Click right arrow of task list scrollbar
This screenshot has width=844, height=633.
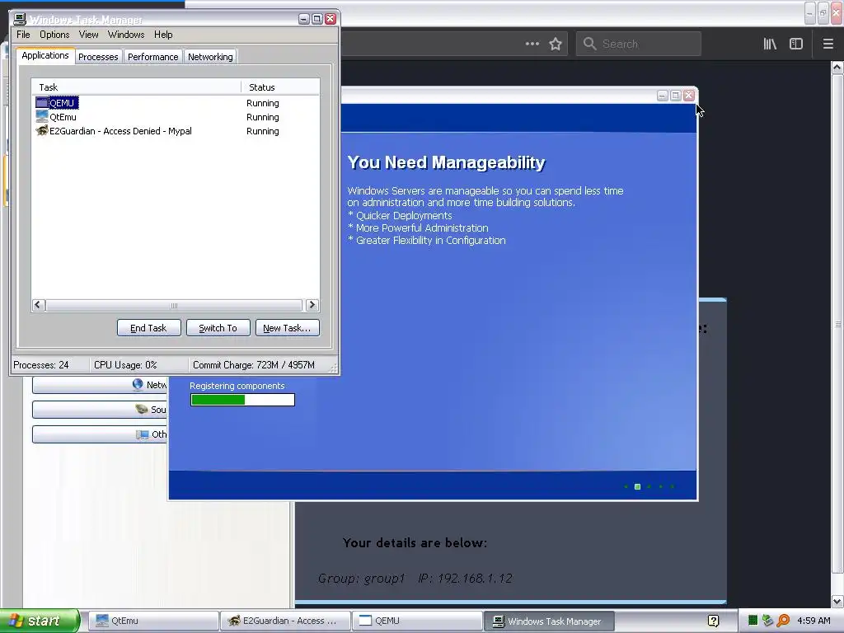tap(312, 305)
